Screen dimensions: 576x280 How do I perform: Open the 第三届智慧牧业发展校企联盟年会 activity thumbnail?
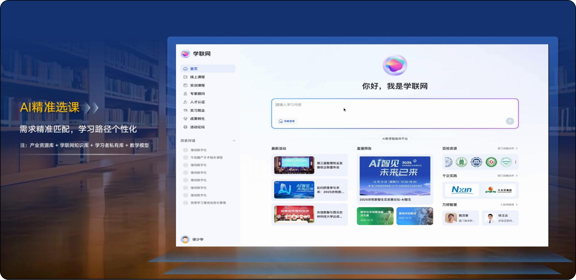click(294, 165)
